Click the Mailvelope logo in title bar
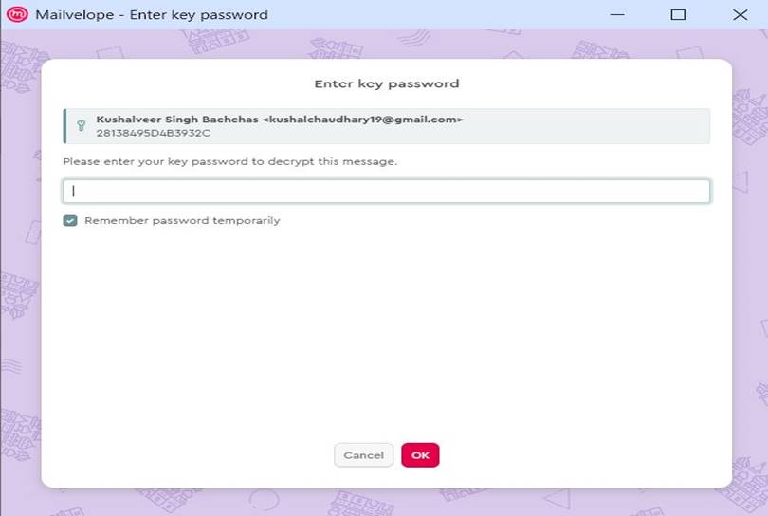This screenshot has width=768, height=516. click(17, 14)
